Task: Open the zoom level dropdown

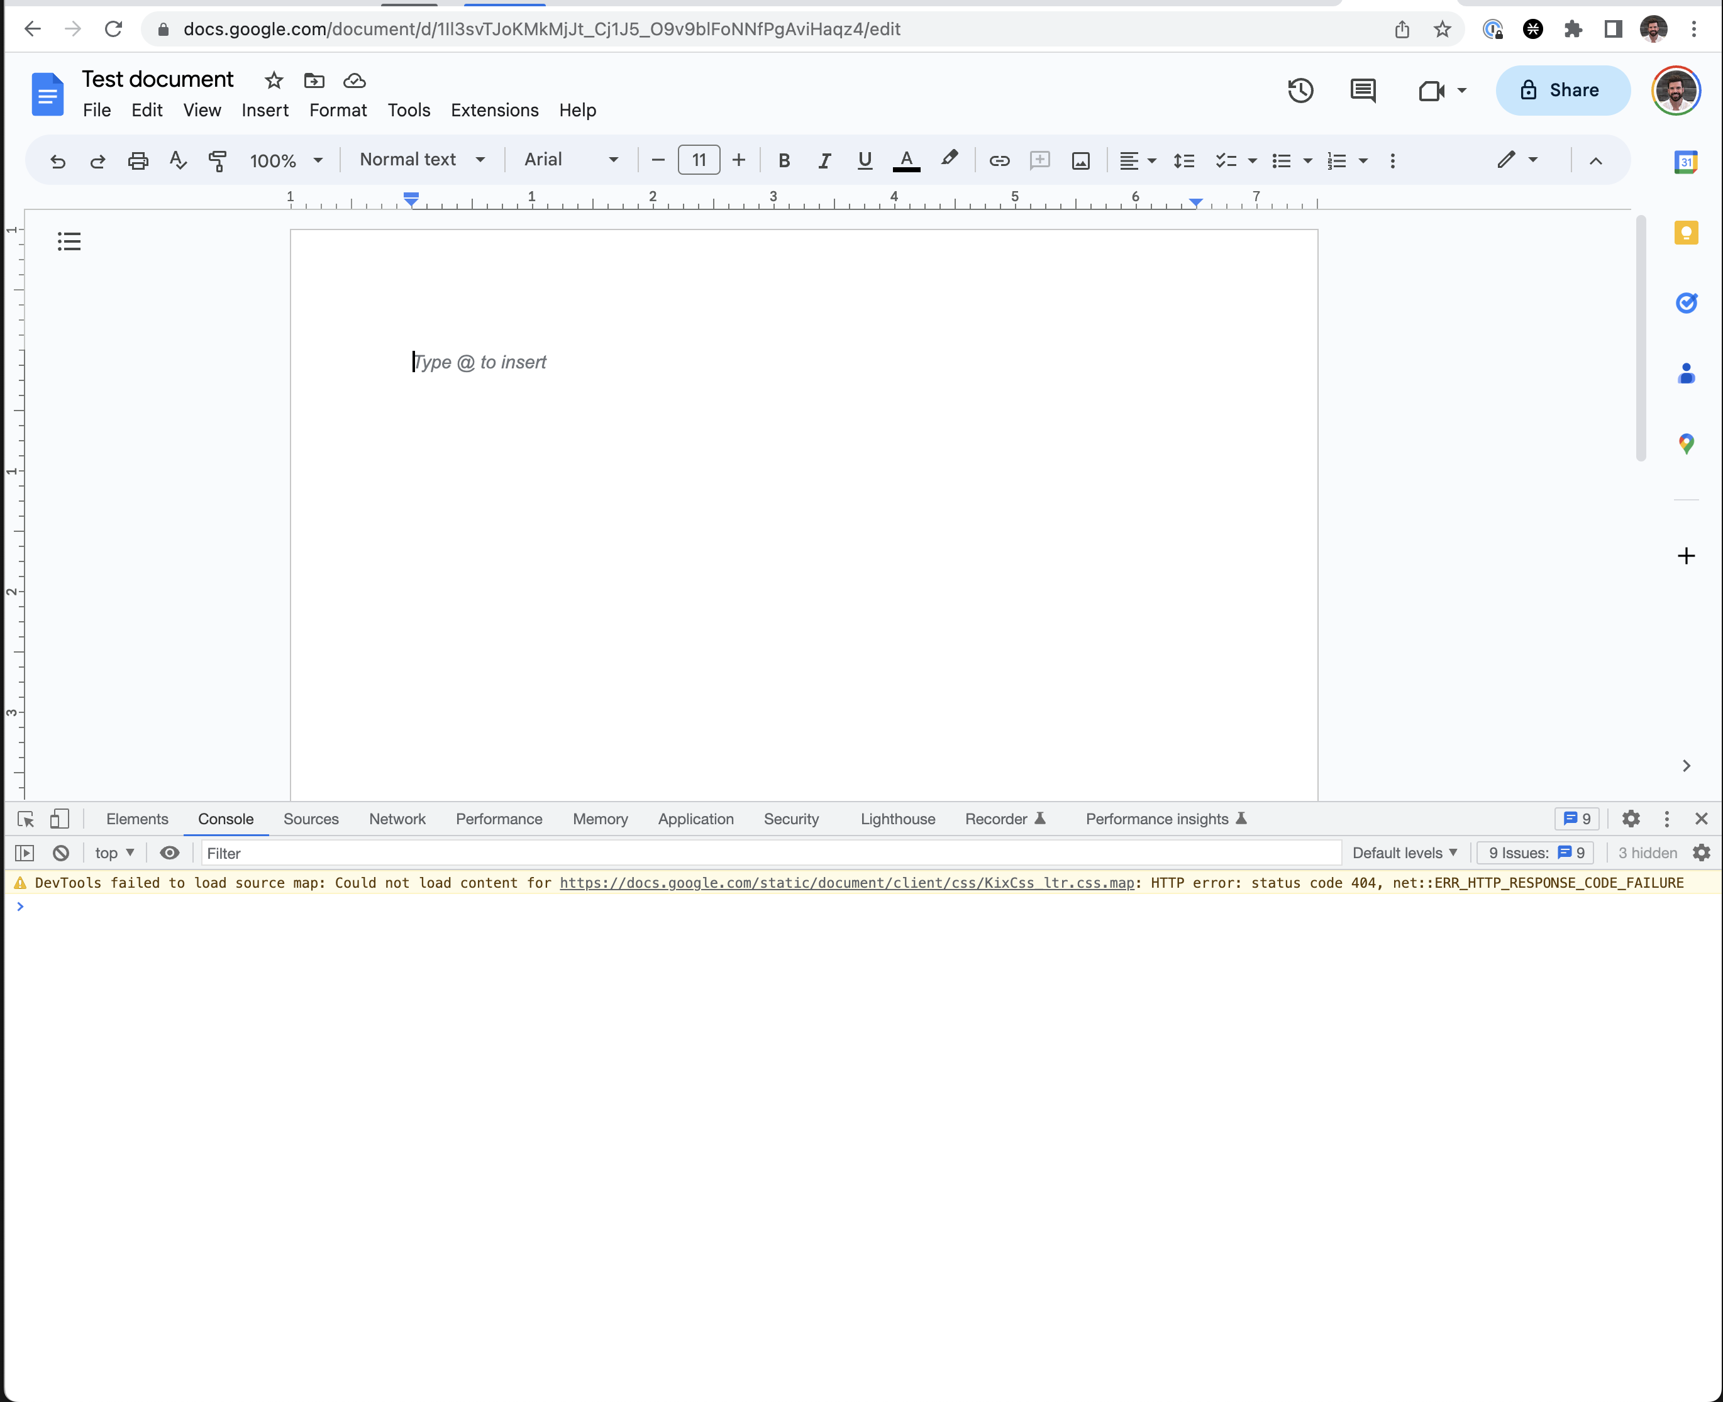Action: click(x=284, y=160)
